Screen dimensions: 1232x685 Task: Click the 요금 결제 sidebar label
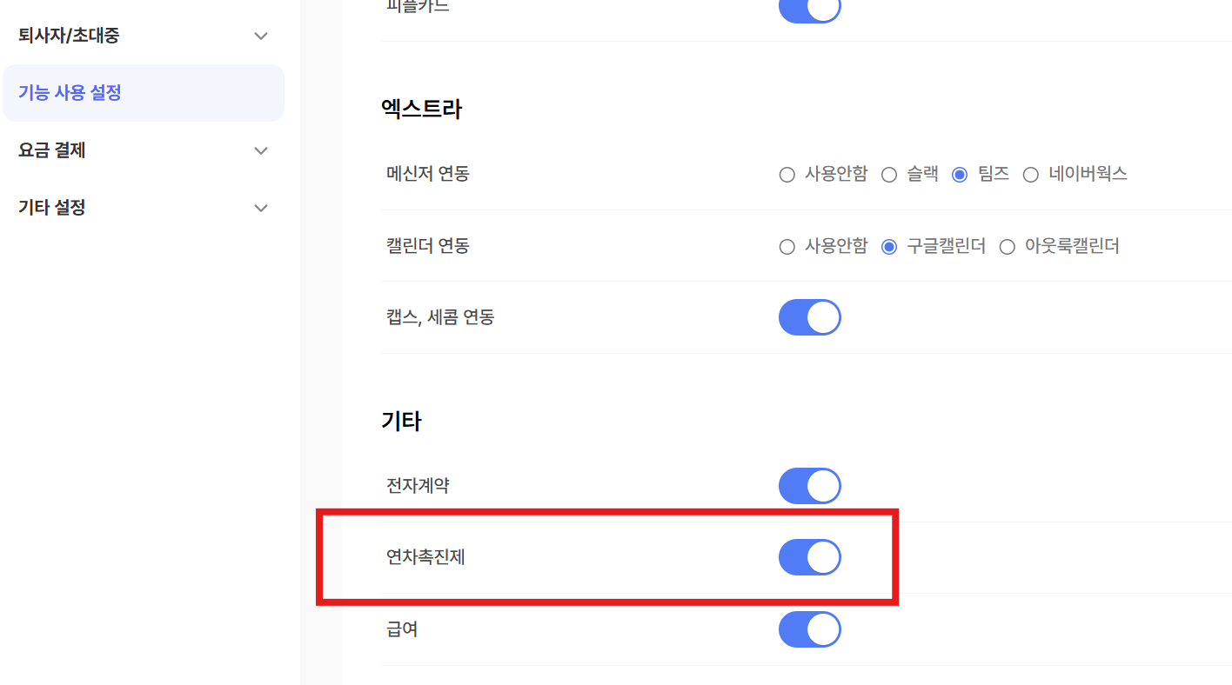point(52,150)
